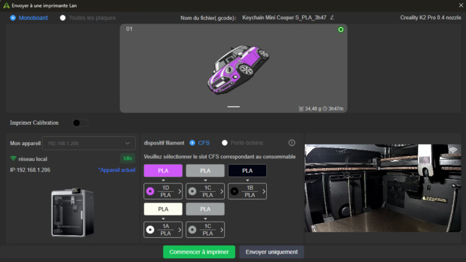Click the green plate status circle icon

341,29
